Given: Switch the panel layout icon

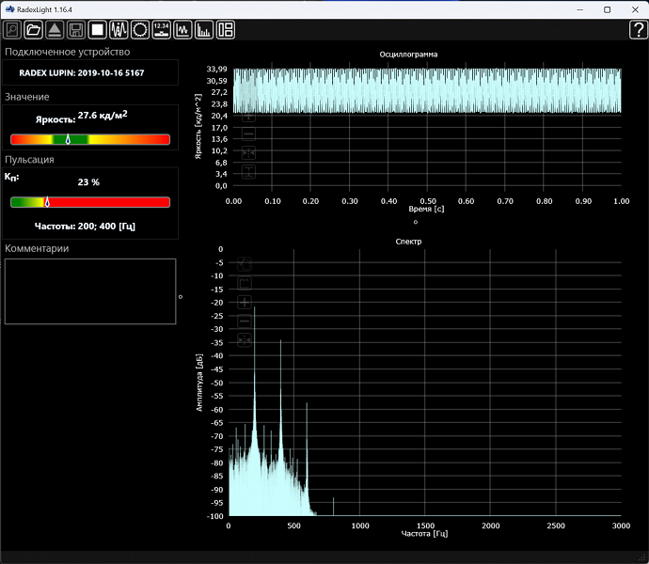Looking at the screenshot, I should tap(226, 29).
